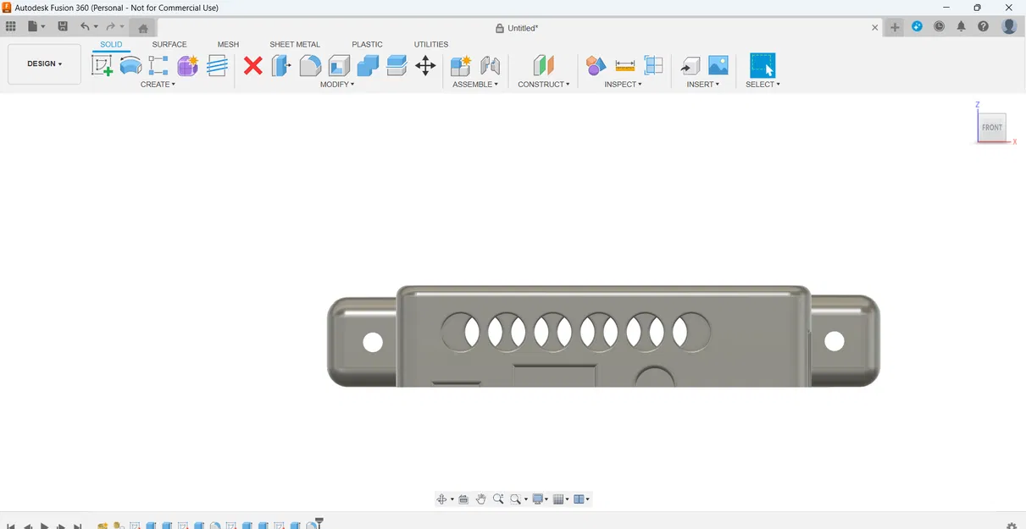Activate the Pan tool in navigation bar

click(x=480, y=499)
